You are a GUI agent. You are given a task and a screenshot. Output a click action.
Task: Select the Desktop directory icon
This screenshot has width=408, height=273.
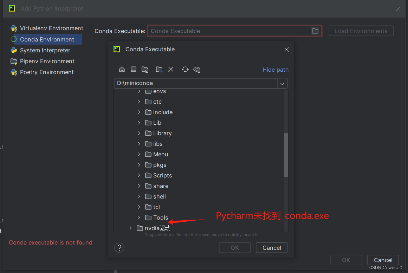133,69
